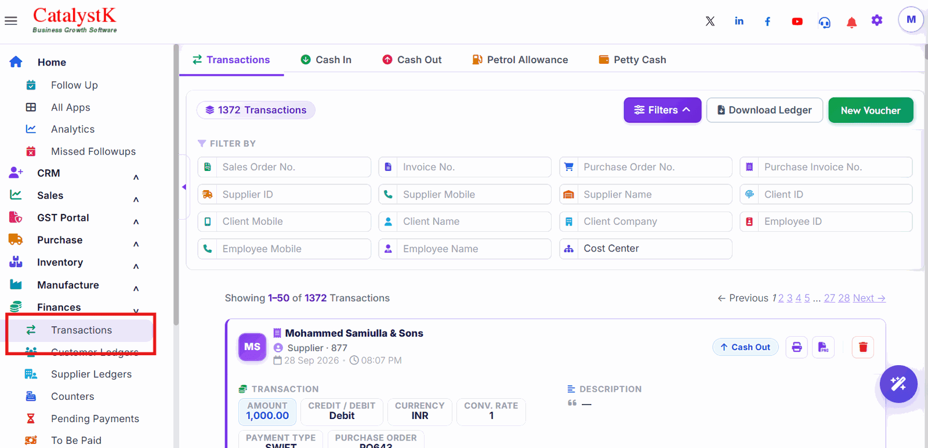The width and height of the screenshot is (928, 448).
Task: Open the Cost Center dropdown filter
Action: pos(646,249)
